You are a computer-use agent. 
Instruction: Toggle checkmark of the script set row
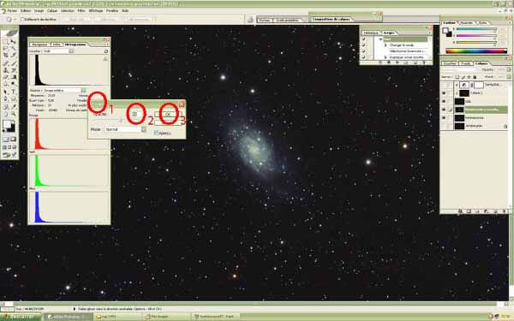click(x=363, y=39)
